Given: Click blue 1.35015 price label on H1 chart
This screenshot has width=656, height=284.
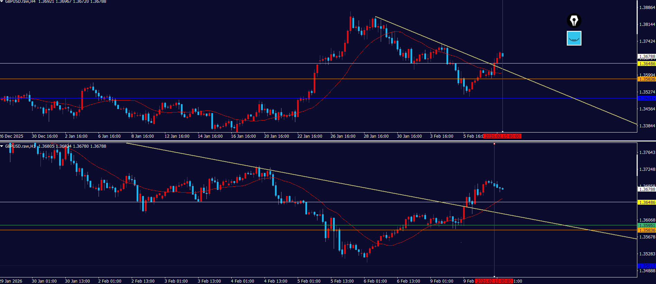Looking at the screenshot, I should click(646, 266).
